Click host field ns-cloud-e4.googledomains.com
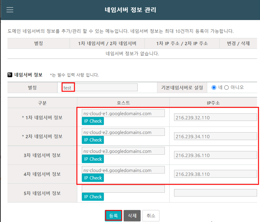The image size is (260, 222). (123, 170)
